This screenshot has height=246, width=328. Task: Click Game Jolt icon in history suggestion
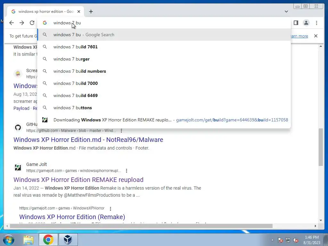[45, 120]
